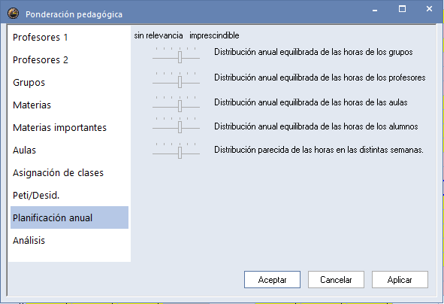Click the slider for hours of alumnos
Screen dimensions: 444x304
[176, 125]
